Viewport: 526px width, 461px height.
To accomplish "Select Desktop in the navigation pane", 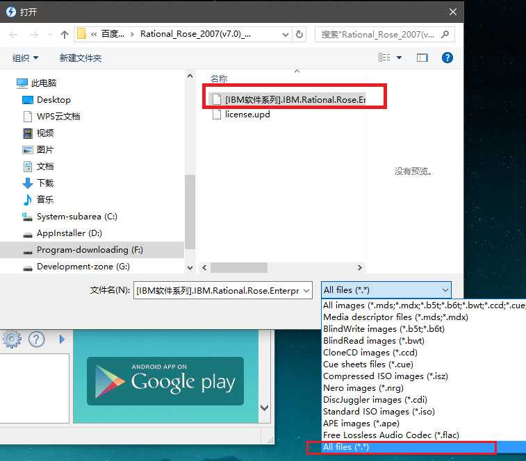I will point(47,100).
